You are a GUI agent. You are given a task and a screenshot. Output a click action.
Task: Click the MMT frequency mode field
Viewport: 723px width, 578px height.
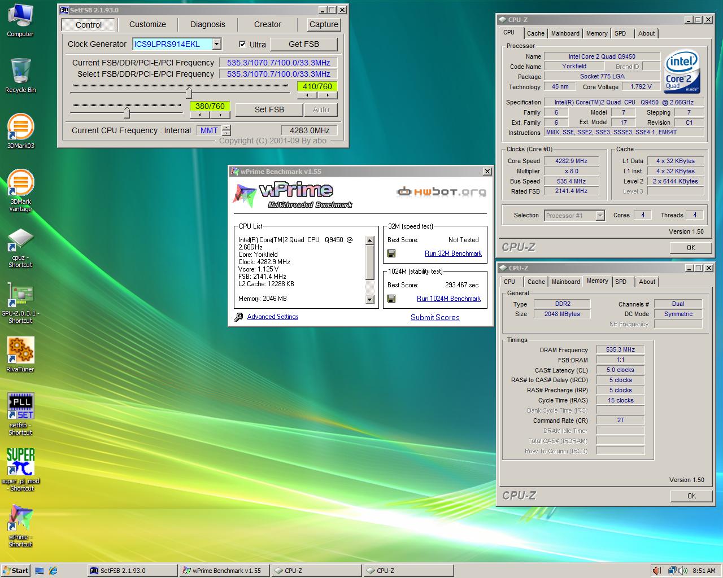[x=209, y=130]
